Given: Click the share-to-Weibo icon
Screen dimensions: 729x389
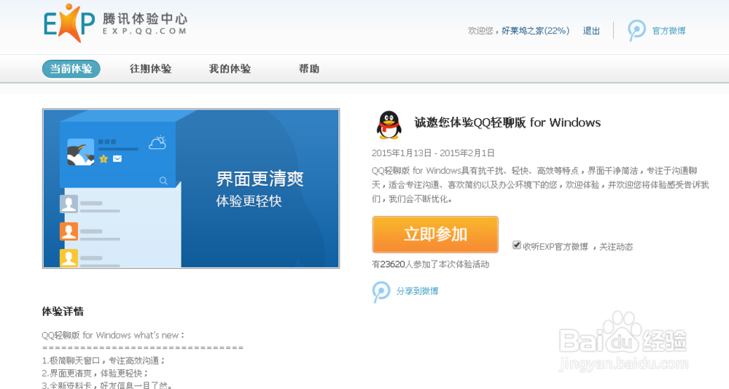Looking at the screenshot, I should 381,292.
